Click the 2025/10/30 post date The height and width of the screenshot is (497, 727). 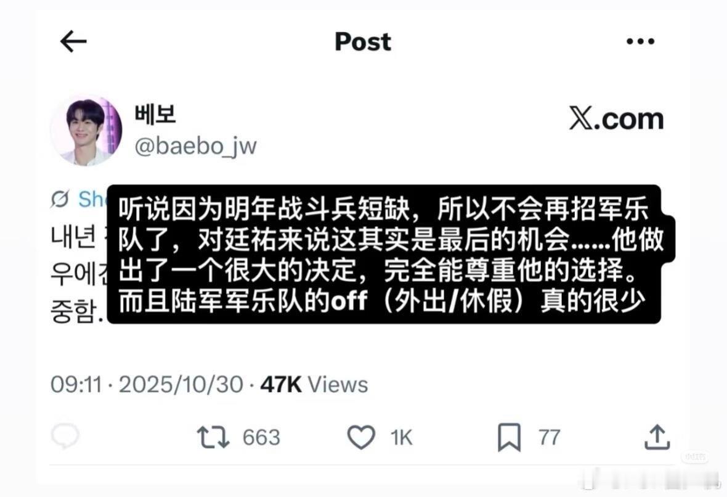pyautogui.click(x=181, y=385)
